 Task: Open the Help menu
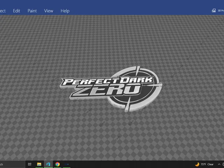tap(65, 11)
